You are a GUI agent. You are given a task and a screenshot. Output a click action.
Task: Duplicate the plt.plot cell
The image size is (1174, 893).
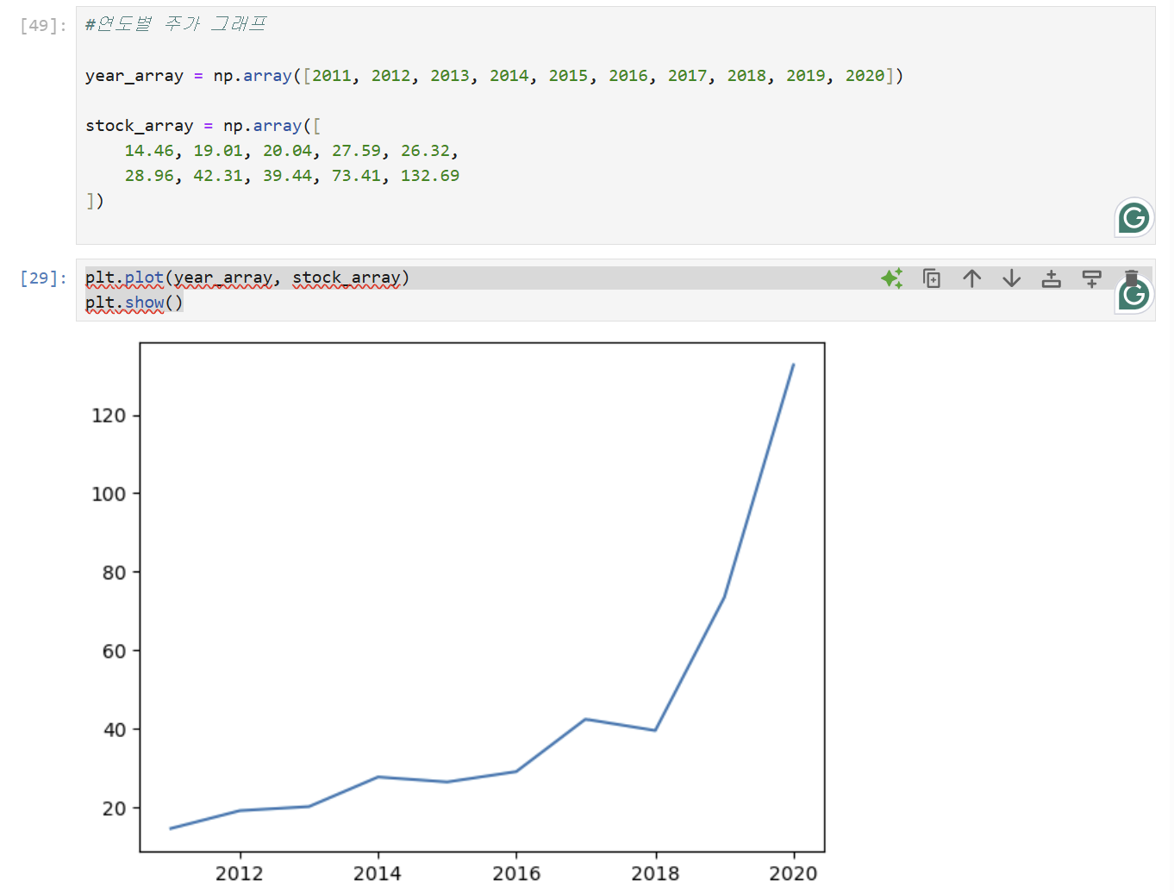click(x=932, y=278)
